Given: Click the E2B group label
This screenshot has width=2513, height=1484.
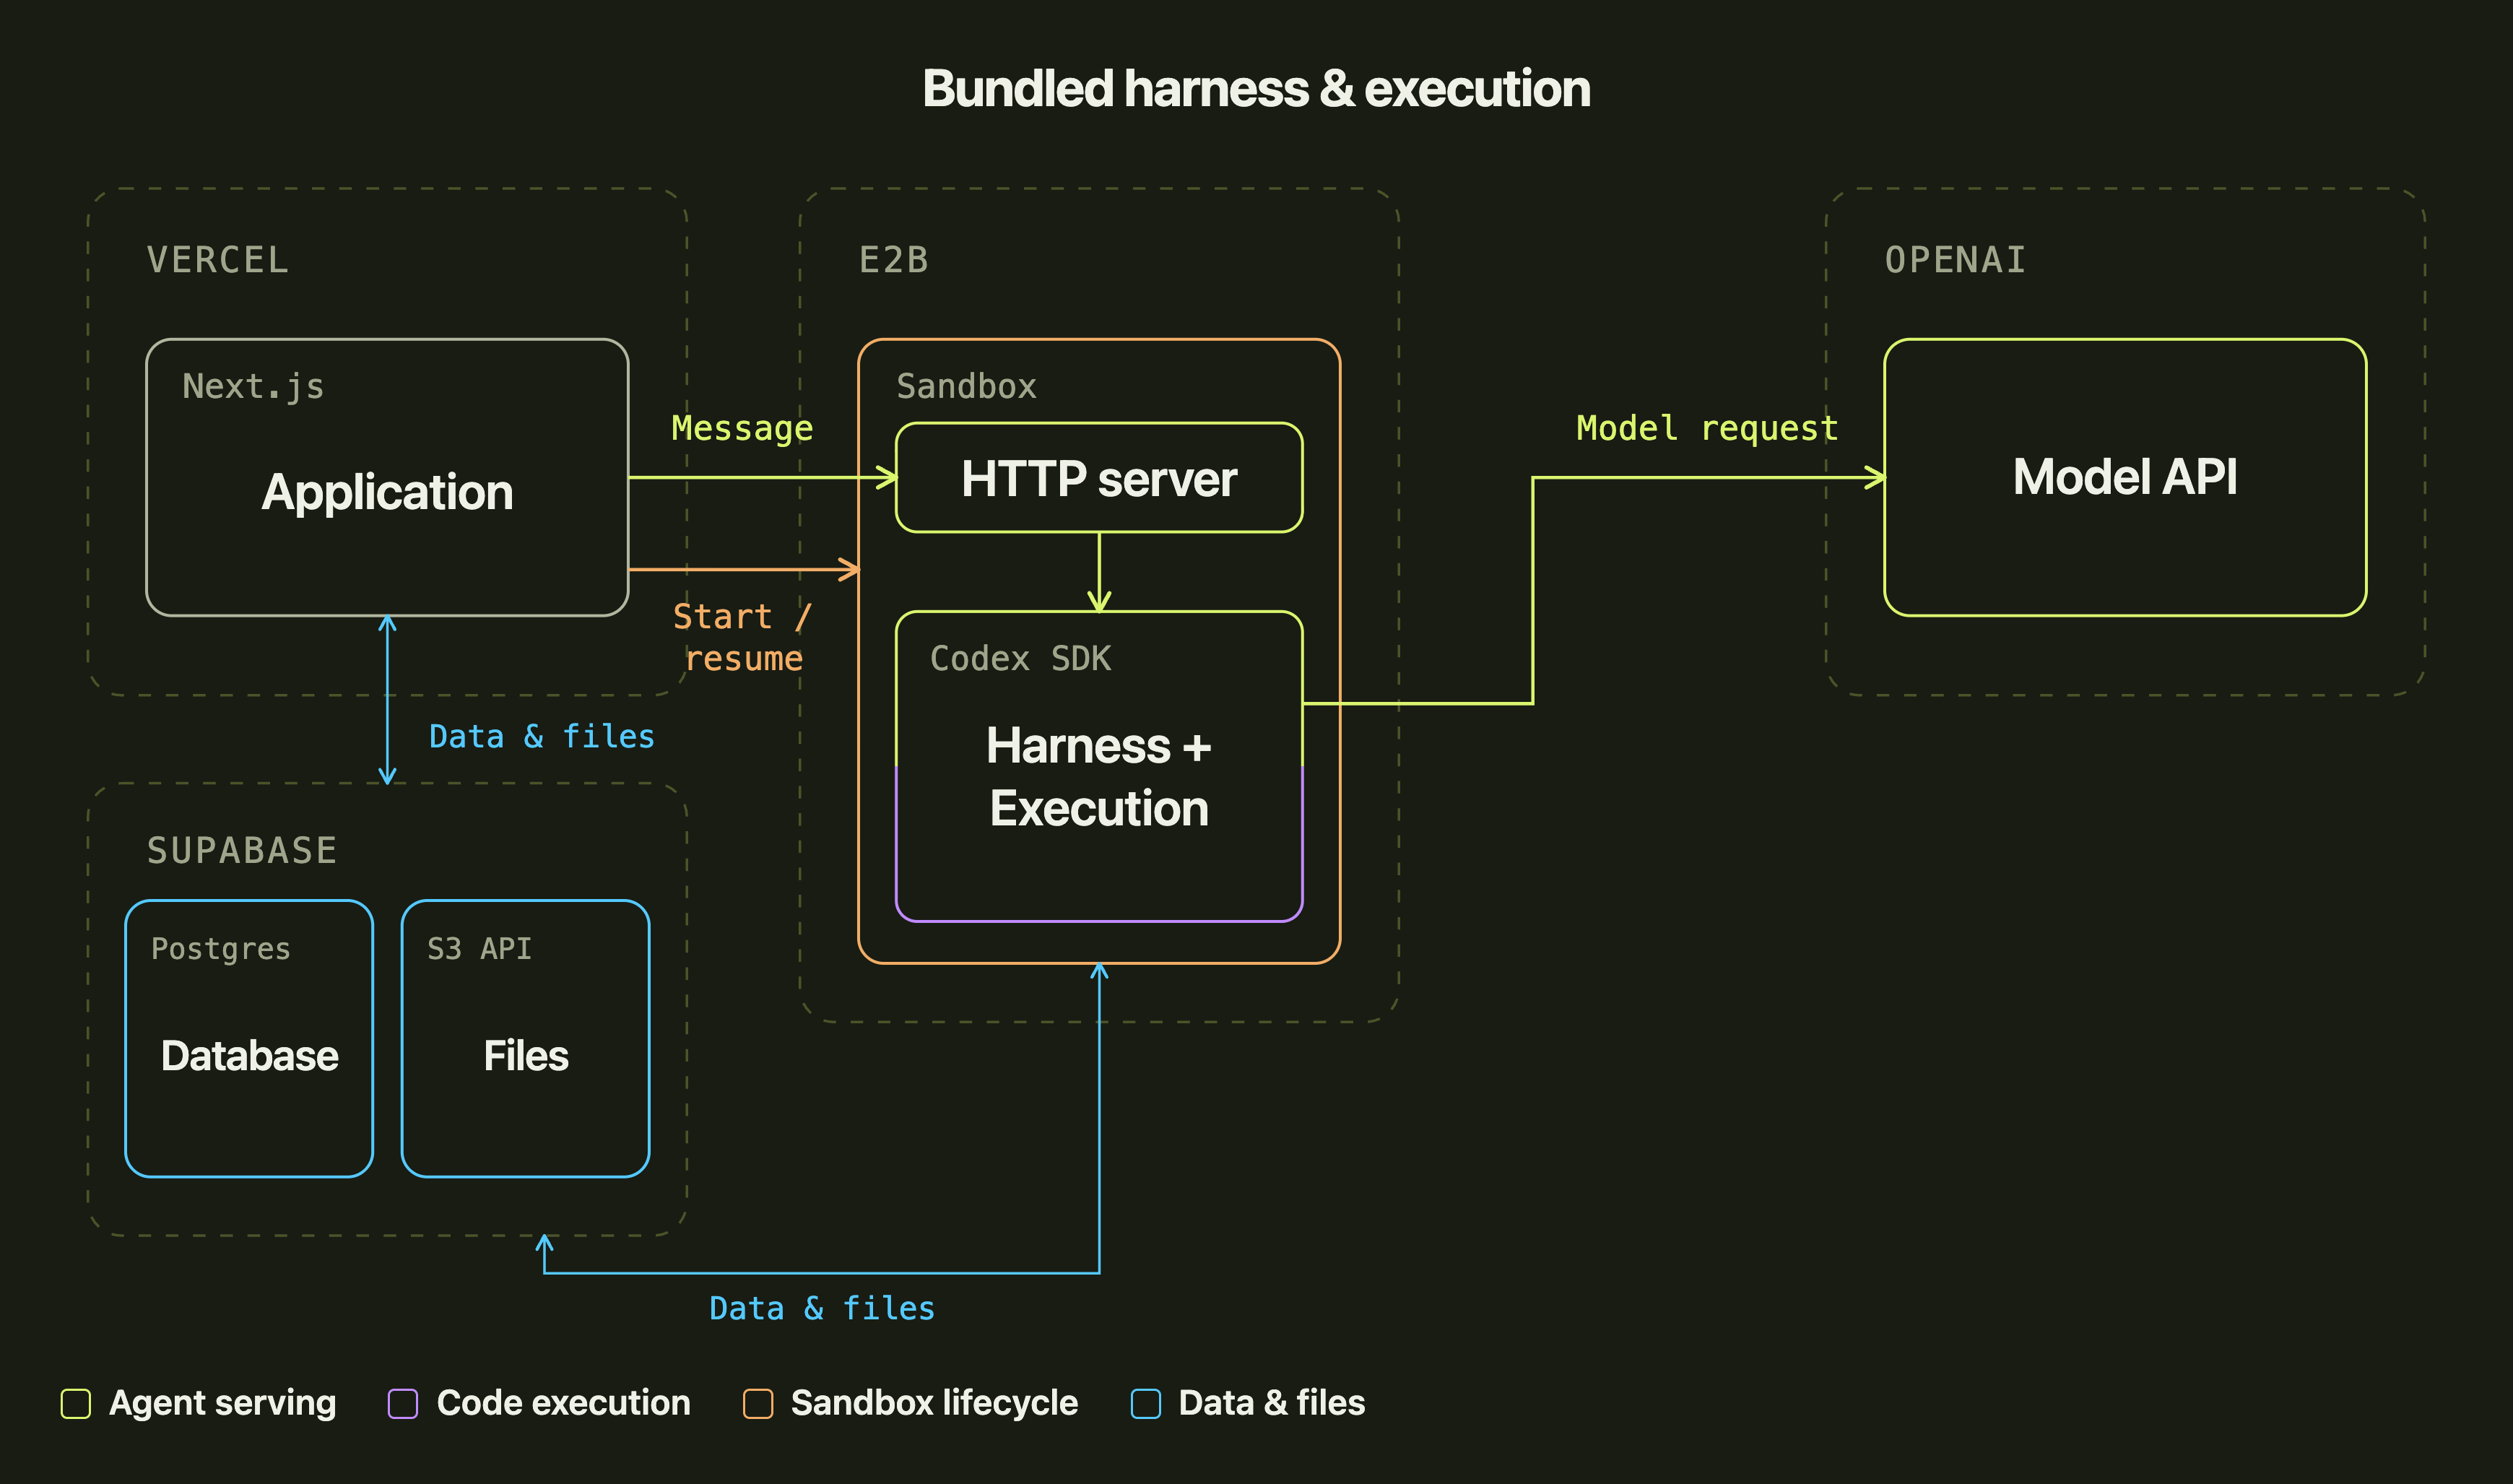Looking at the screenshot, I should (894, 260).
